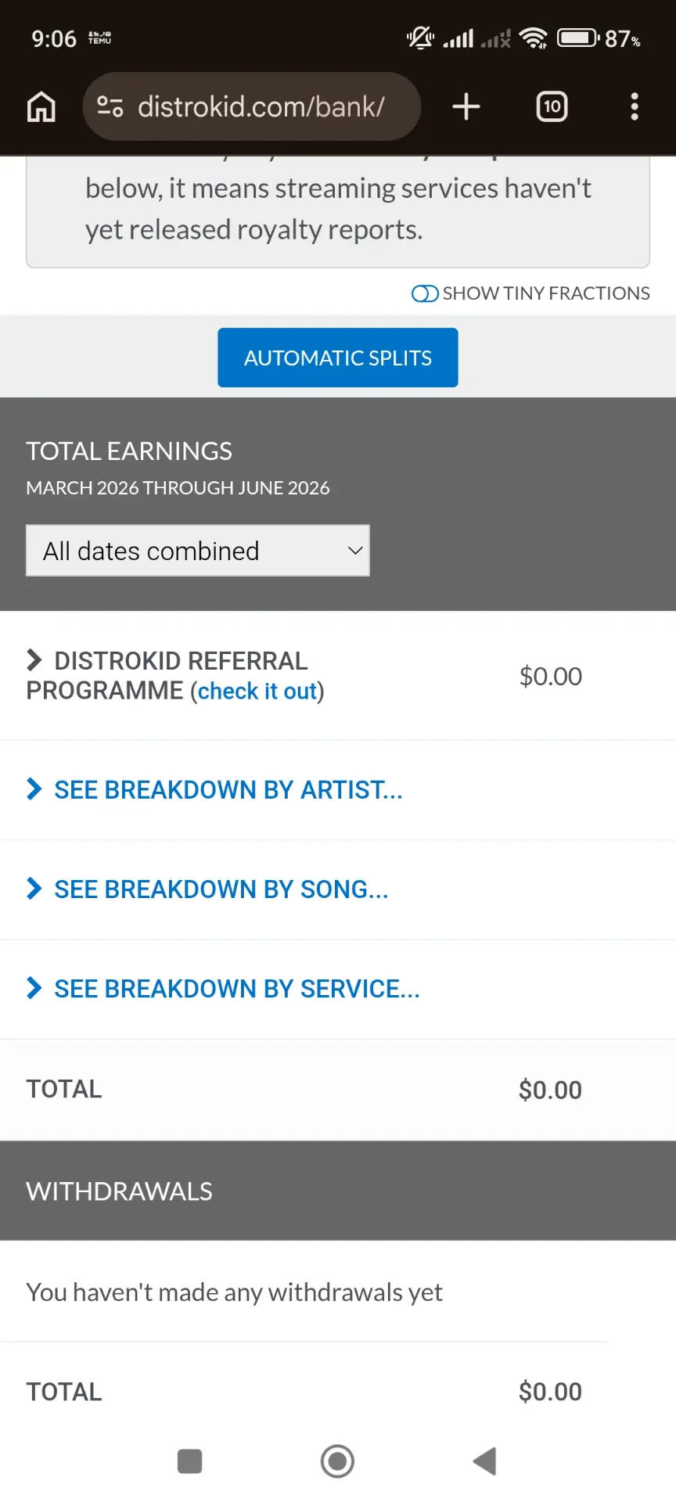Tap the Android back triangle button
The image size is (676, 1502).
tap(484, 1461)
